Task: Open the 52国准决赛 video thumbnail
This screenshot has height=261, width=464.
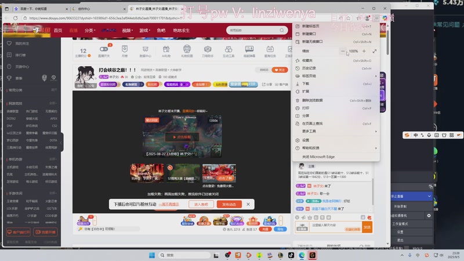Action: (x=183, y=173)
